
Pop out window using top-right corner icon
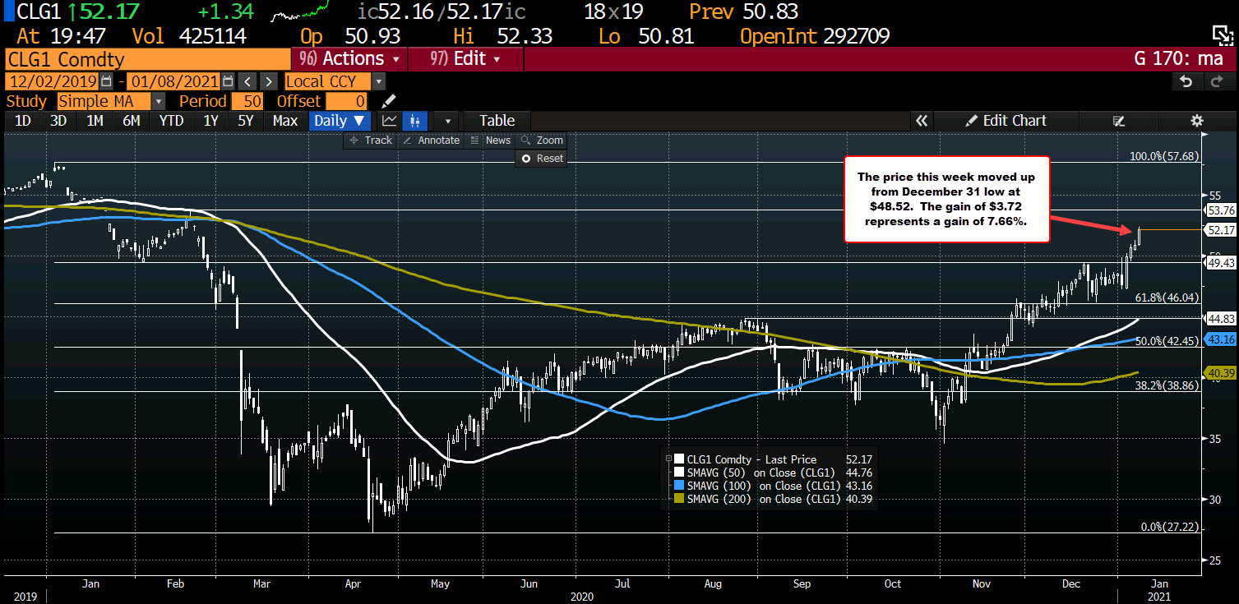point(1223,34)
